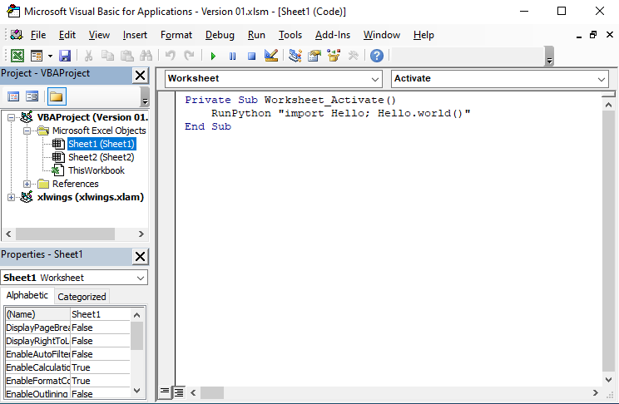This screenshot has width=619, height=404.
Task: Click the Cut scissors icon
Action: coord(88,56)
